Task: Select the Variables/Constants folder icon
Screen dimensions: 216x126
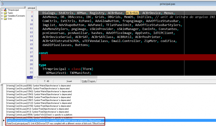Action: click(x=5, y=16)
